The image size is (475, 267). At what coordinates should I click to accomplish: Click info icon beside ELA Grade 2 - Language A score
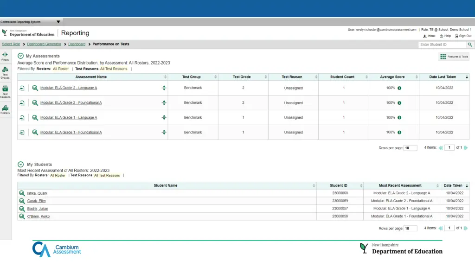(399, 88)
